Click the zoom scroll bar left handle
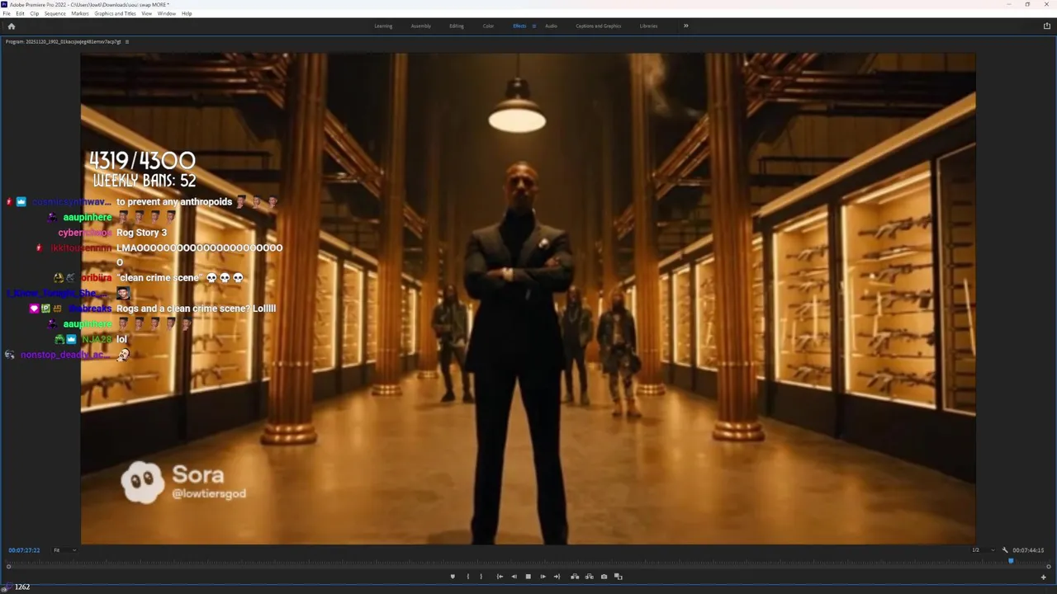 pyautogui.click(x=8, y=567)
